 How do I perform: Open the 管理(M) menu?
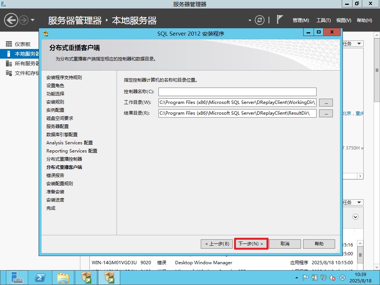pyautogui.click(x=301, y=20)
